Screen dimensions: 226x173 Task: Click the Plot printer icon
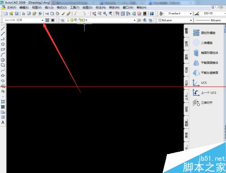tap(24, 14)
